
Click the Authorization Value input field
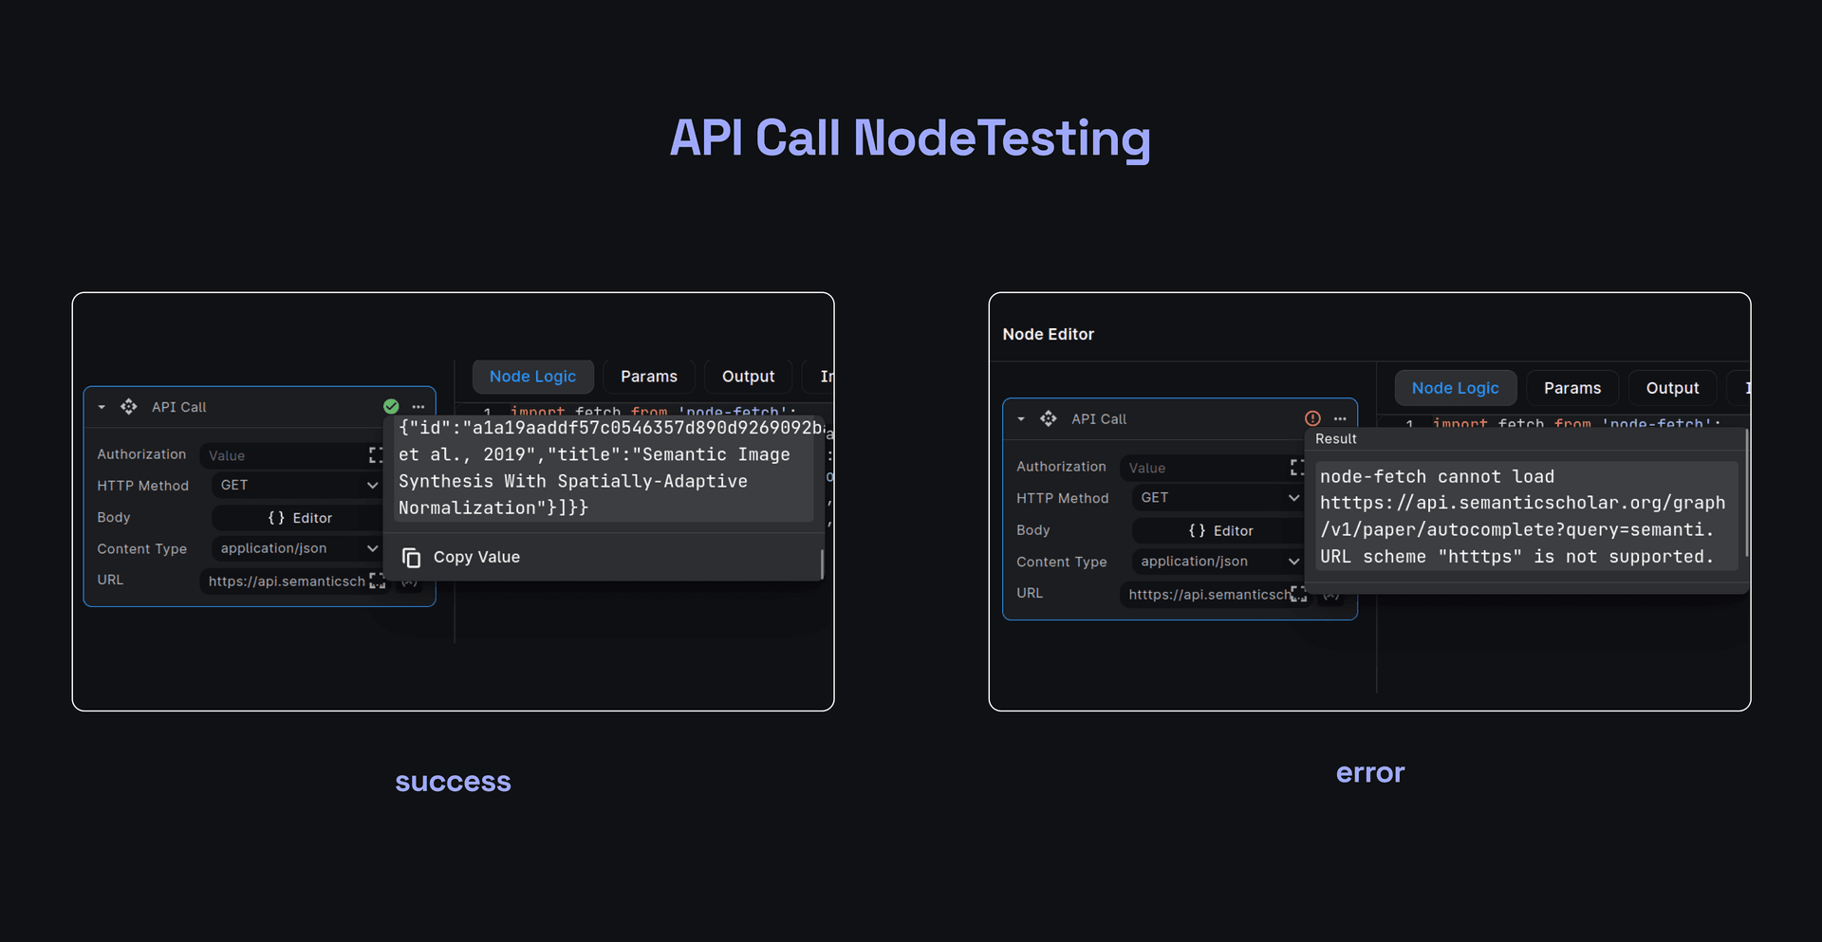coord(285,454)
